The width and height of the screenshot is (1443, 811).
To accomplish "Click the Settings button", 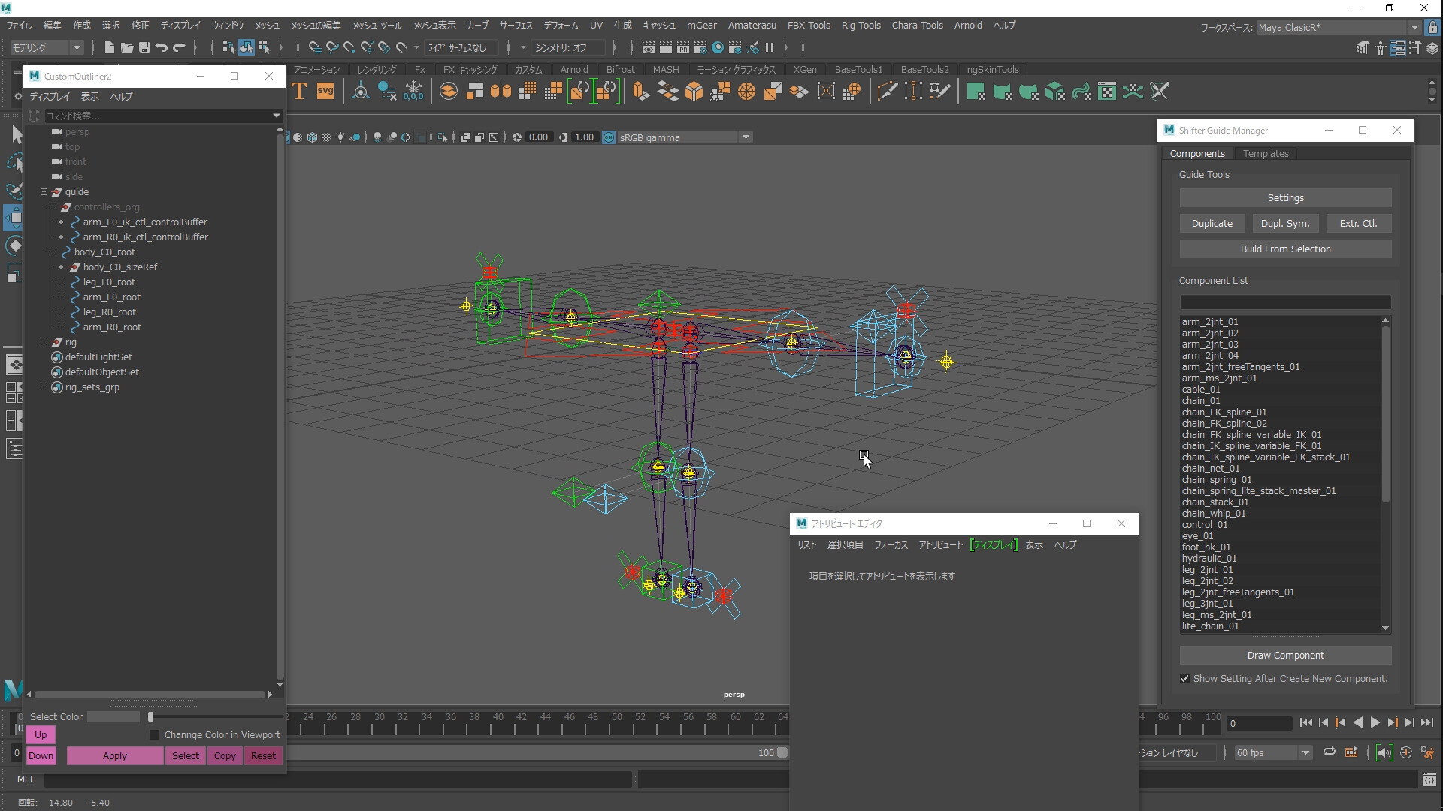I will click(x=1285, y=198).
